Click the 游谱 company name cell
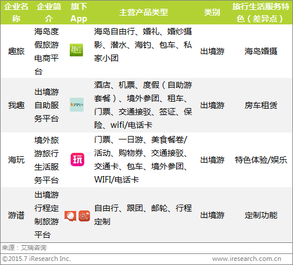Screen dimensions: 293x265 (x=16, y=215)
